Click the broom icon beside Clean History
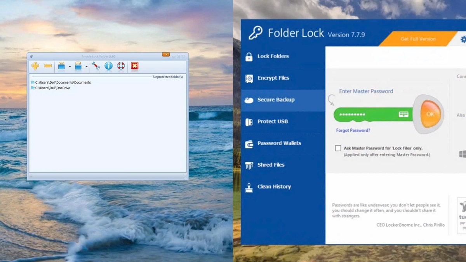This screenshot has width=466, height=262. tap(249, 187)
